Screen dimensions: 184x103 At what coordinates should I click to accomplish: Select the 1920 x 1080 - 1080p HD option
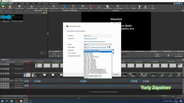[x=98, y=59]
